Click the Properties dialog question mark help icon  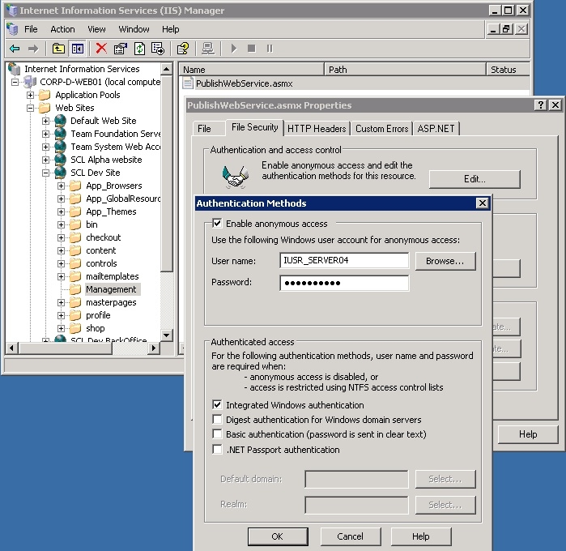point(540,105)
